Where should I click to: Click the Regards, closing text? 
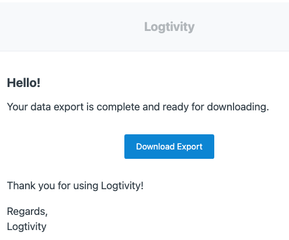click(x=27, y=211)
